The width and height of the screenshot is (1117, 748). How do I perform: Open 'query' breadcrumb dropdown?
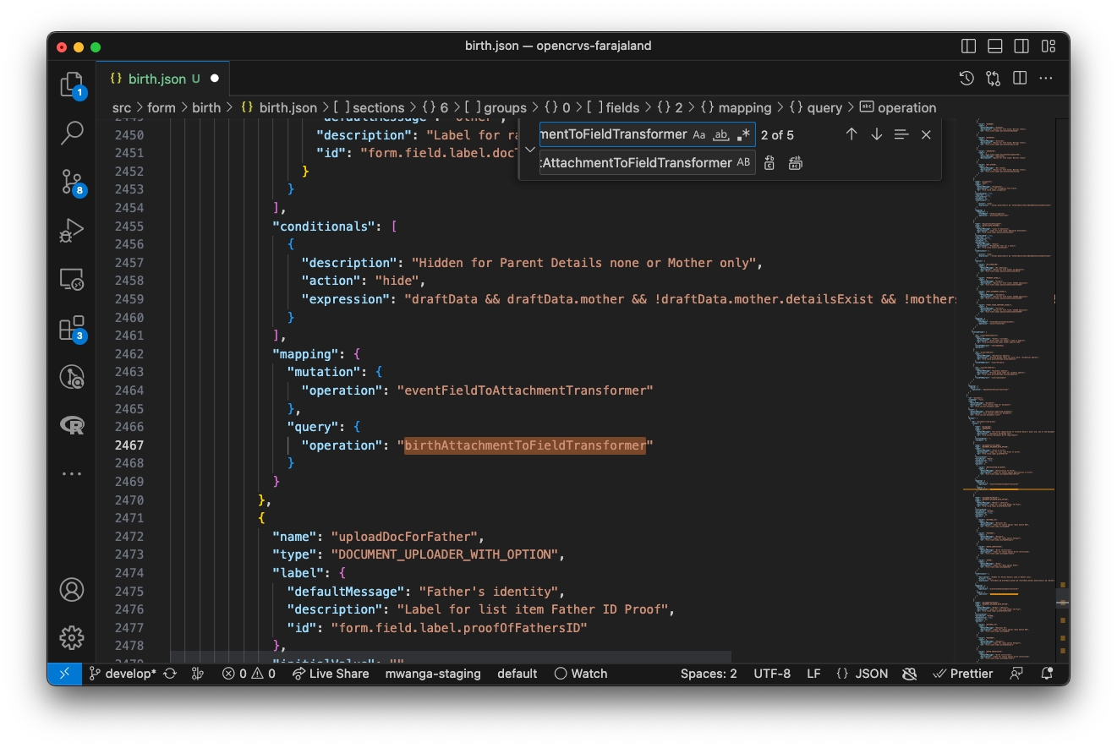pyautogui.click(x=816, y=107)
